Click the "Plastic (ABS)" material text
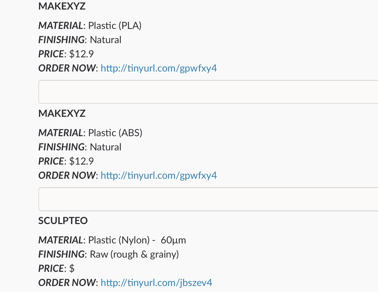The width and height of the screenshot is (378, 292). (115, 133)
